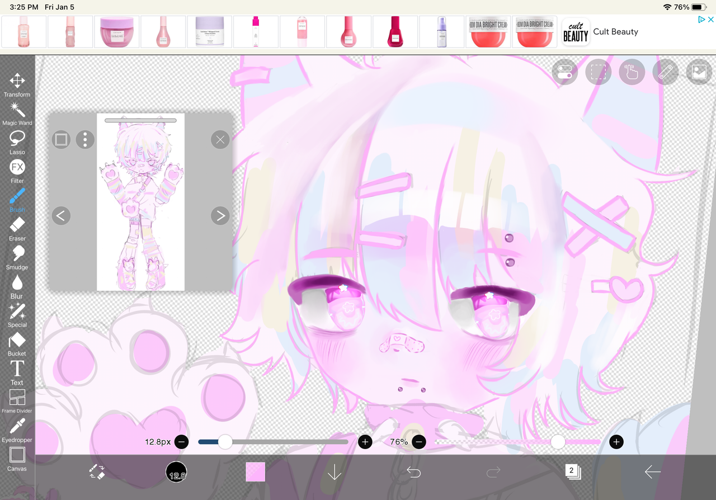716x500 pixels.
Task: Open reference window three-dot menu
Action: 85,139
